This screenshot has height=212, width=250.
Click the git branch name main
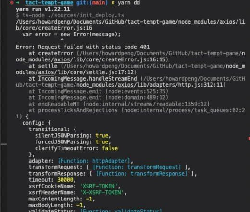tap(99, 3)
